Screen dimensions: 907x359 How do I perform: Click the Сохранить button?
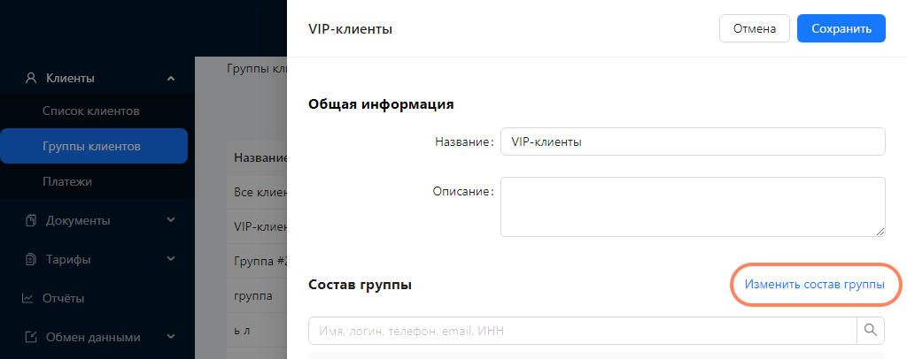[x=841, y=28]
